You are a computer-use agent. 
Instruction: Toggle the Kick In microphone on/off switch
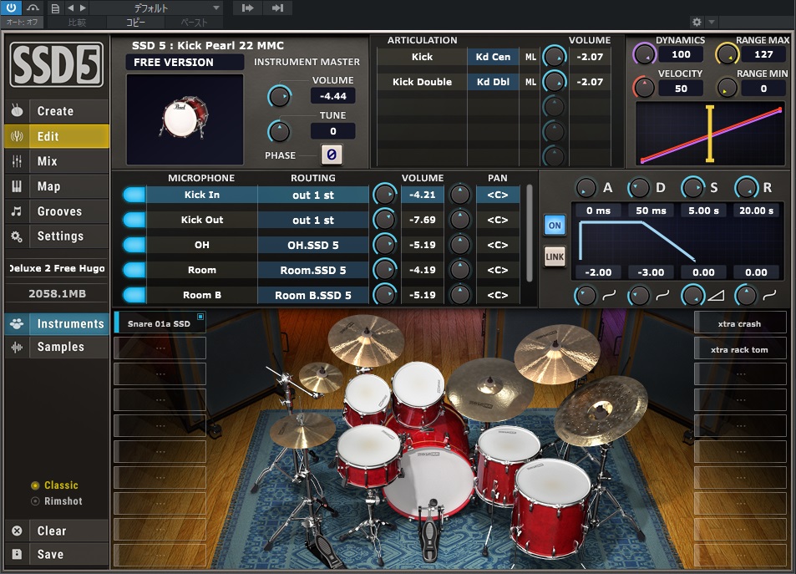coord(134,195)
